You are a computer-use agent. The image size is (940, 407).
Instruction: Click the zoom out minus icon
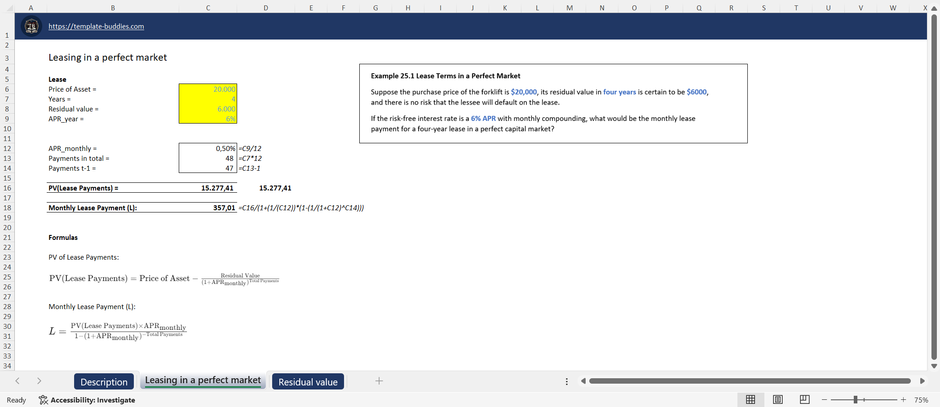coord(824,399)
